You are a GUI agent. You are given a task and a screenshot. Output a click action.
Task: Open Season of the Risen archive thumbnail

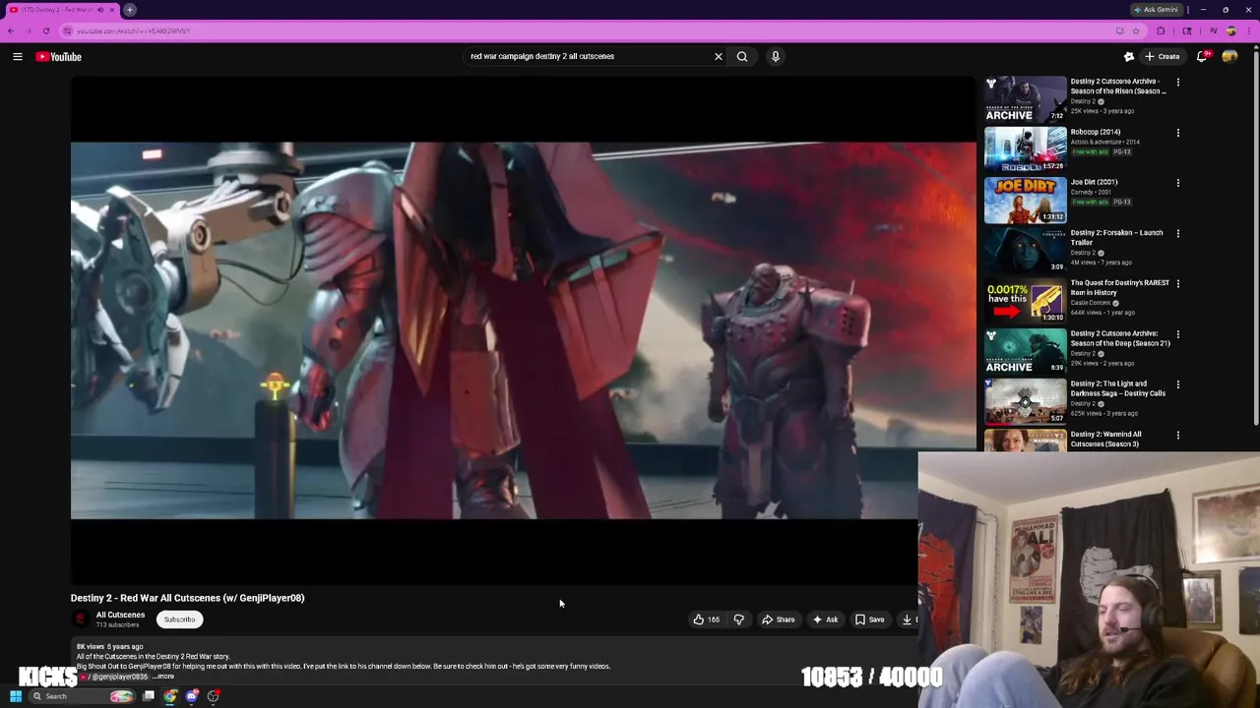tap(1025, 99)
